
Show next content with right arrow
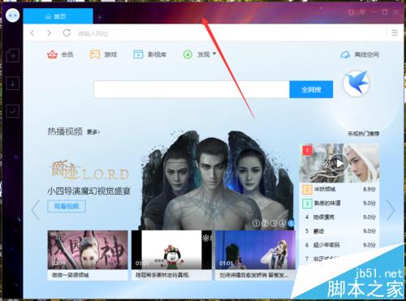[391, 209]
